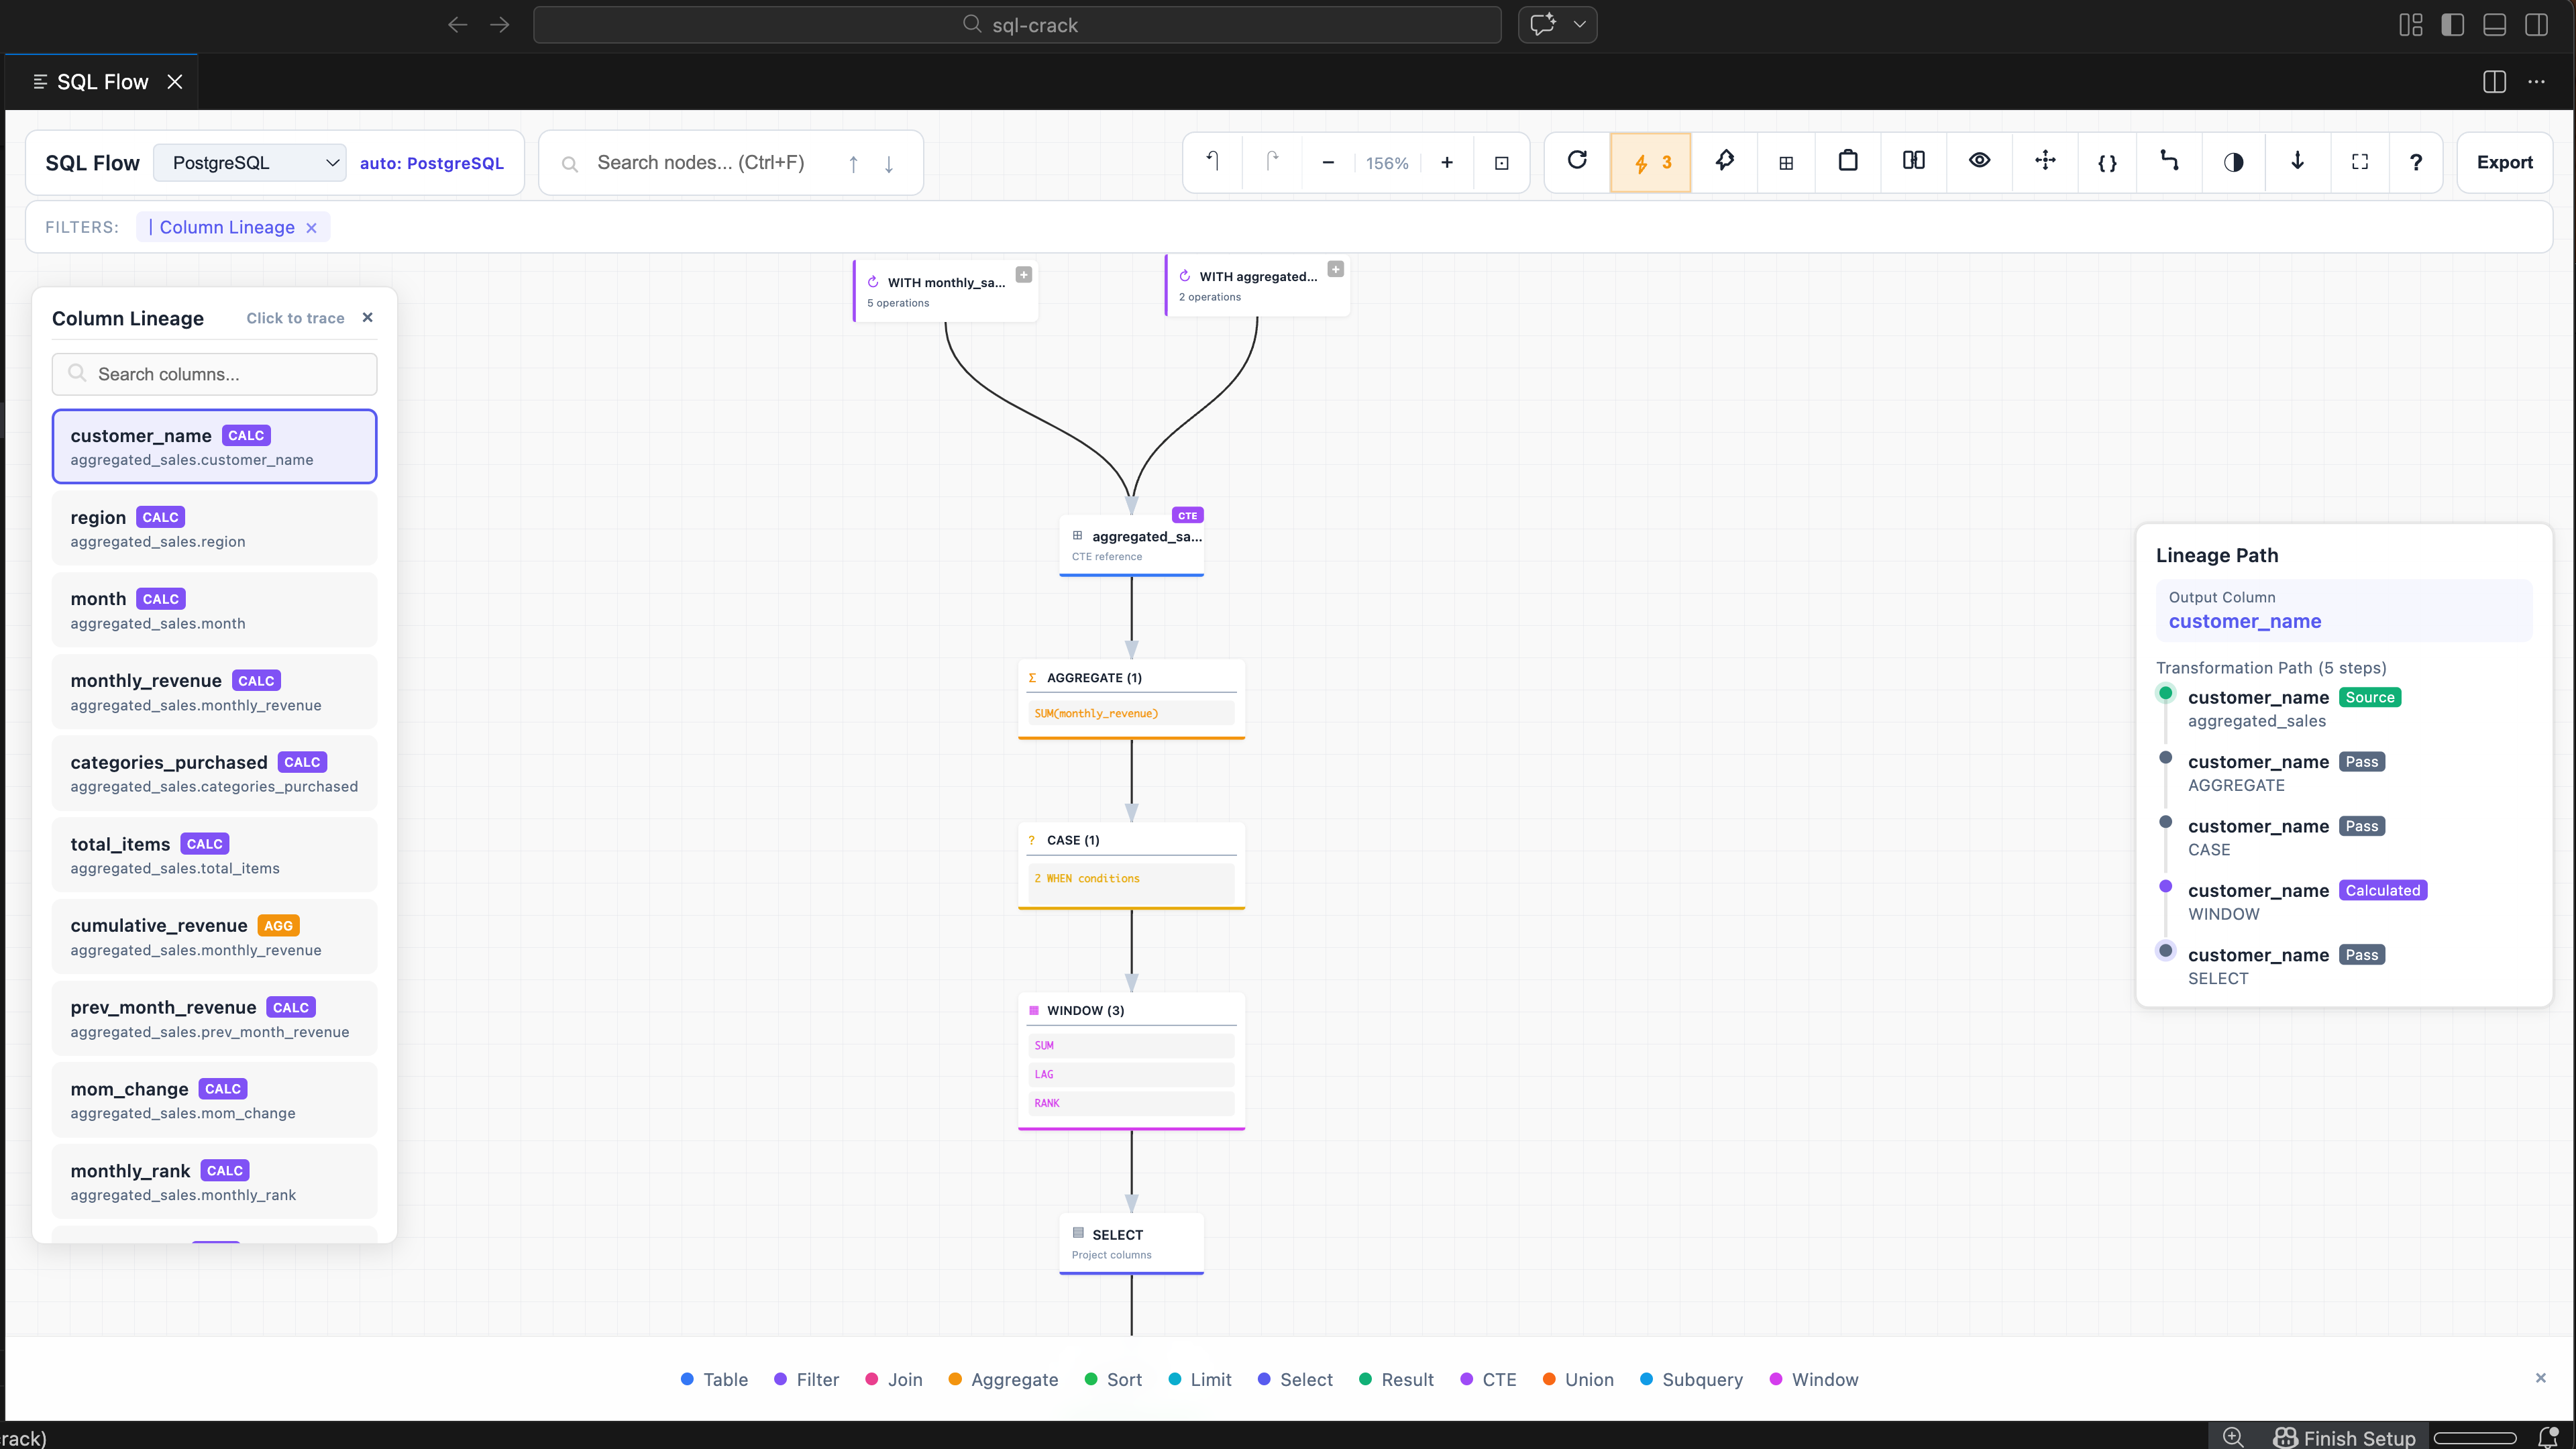Toggle the right sidebar panel icon
The height and width of the screenshot is (1449, 2576).
2493,82
